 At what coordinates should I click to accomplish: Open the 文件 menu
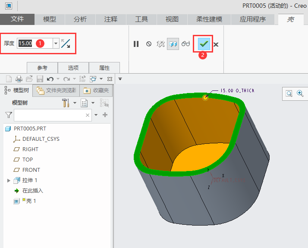[x=17, y=19]
